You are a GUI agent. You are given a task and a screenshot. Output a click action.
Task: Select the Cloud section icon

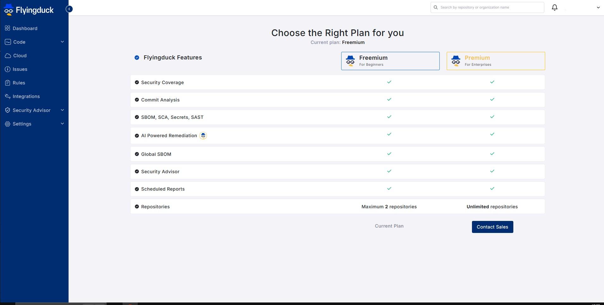(7, 55)
